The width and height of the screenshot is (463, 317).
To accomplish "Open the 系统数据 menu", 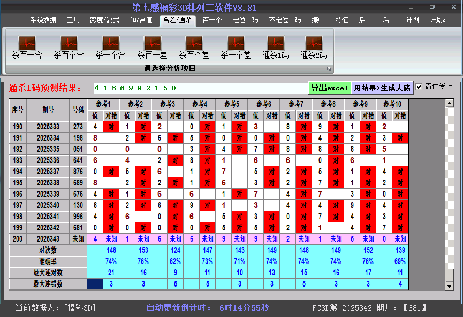I will pos(43,20).
